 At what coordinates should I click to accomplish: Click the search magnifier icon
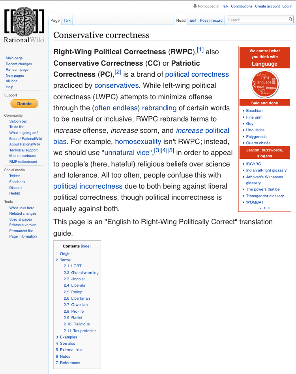(x=290, y=19)
